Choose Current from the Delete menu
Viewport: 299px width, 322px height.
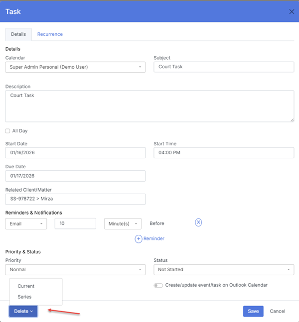pos(26,286)
